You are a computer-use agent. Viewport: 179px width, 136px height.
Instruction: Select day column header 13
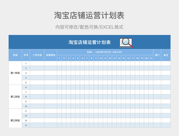click(x=114, y=58)
